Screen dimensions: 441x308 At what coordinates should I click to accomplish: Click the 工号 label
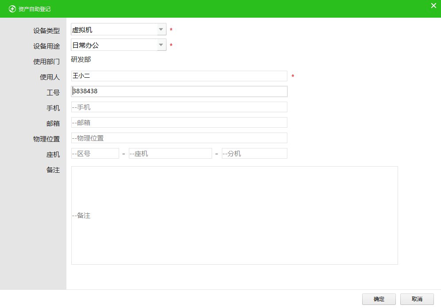tap(53, 92)
